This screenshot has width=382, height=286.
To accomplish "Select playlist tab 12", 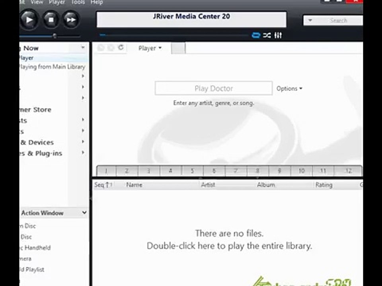I will (x=349, y=171).
